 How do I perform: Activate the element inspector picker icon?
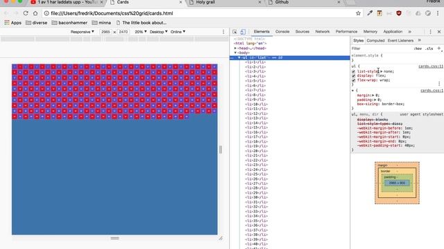tap(234, 32)
